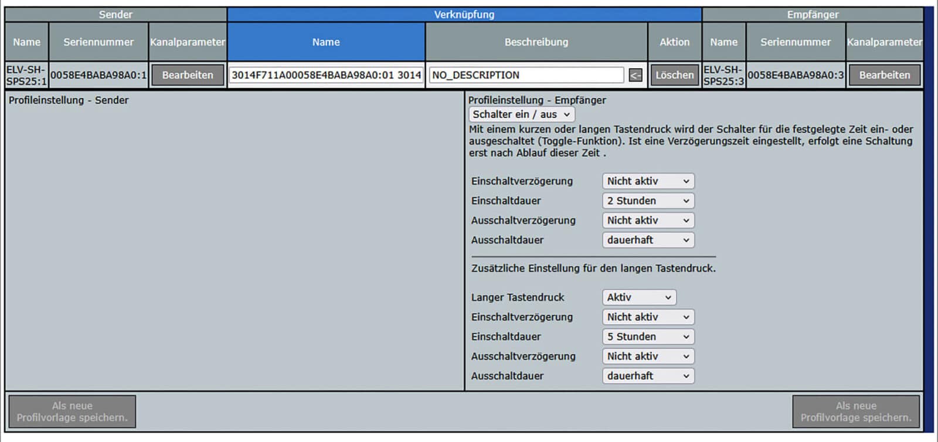The height and width of the screenshot is (442, 938).
Task: Click the Empfänger's Bearbeiten button
Action: (884, 75)
